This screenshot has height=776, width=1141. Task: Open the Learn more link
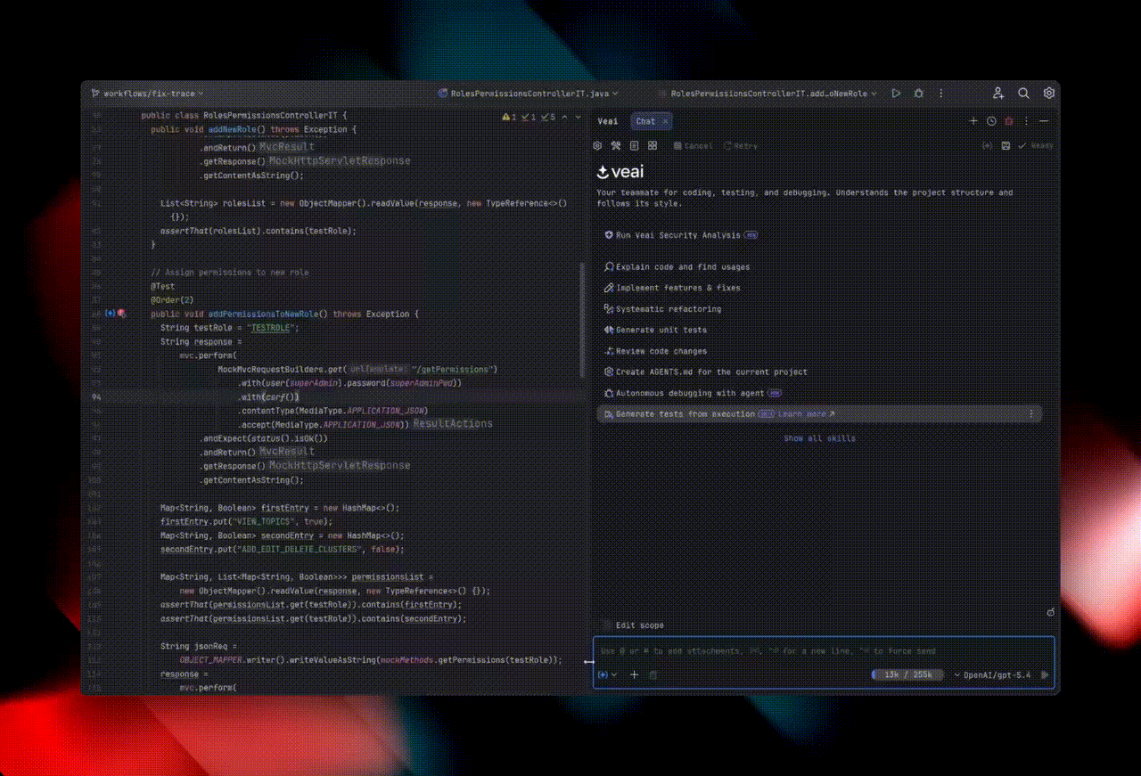point(807,413)
